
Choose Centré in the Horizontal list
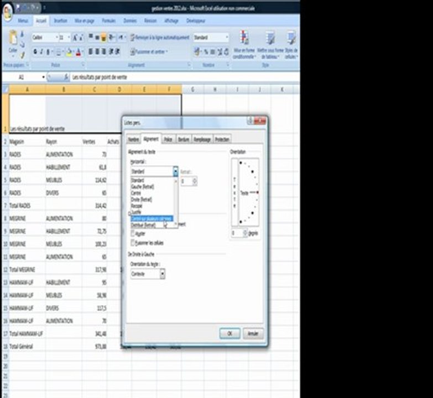tap(136, 193)
